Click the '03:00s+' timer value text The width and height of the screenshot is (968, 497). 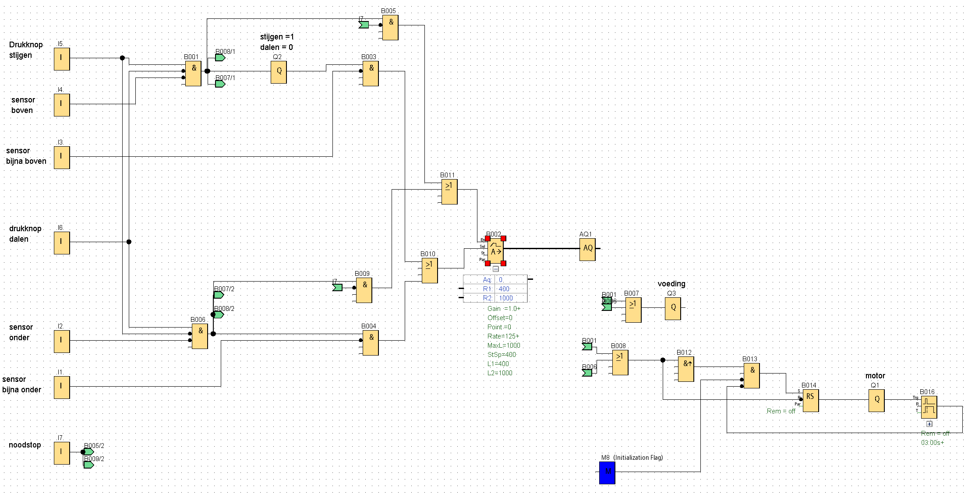coord(933,443)
